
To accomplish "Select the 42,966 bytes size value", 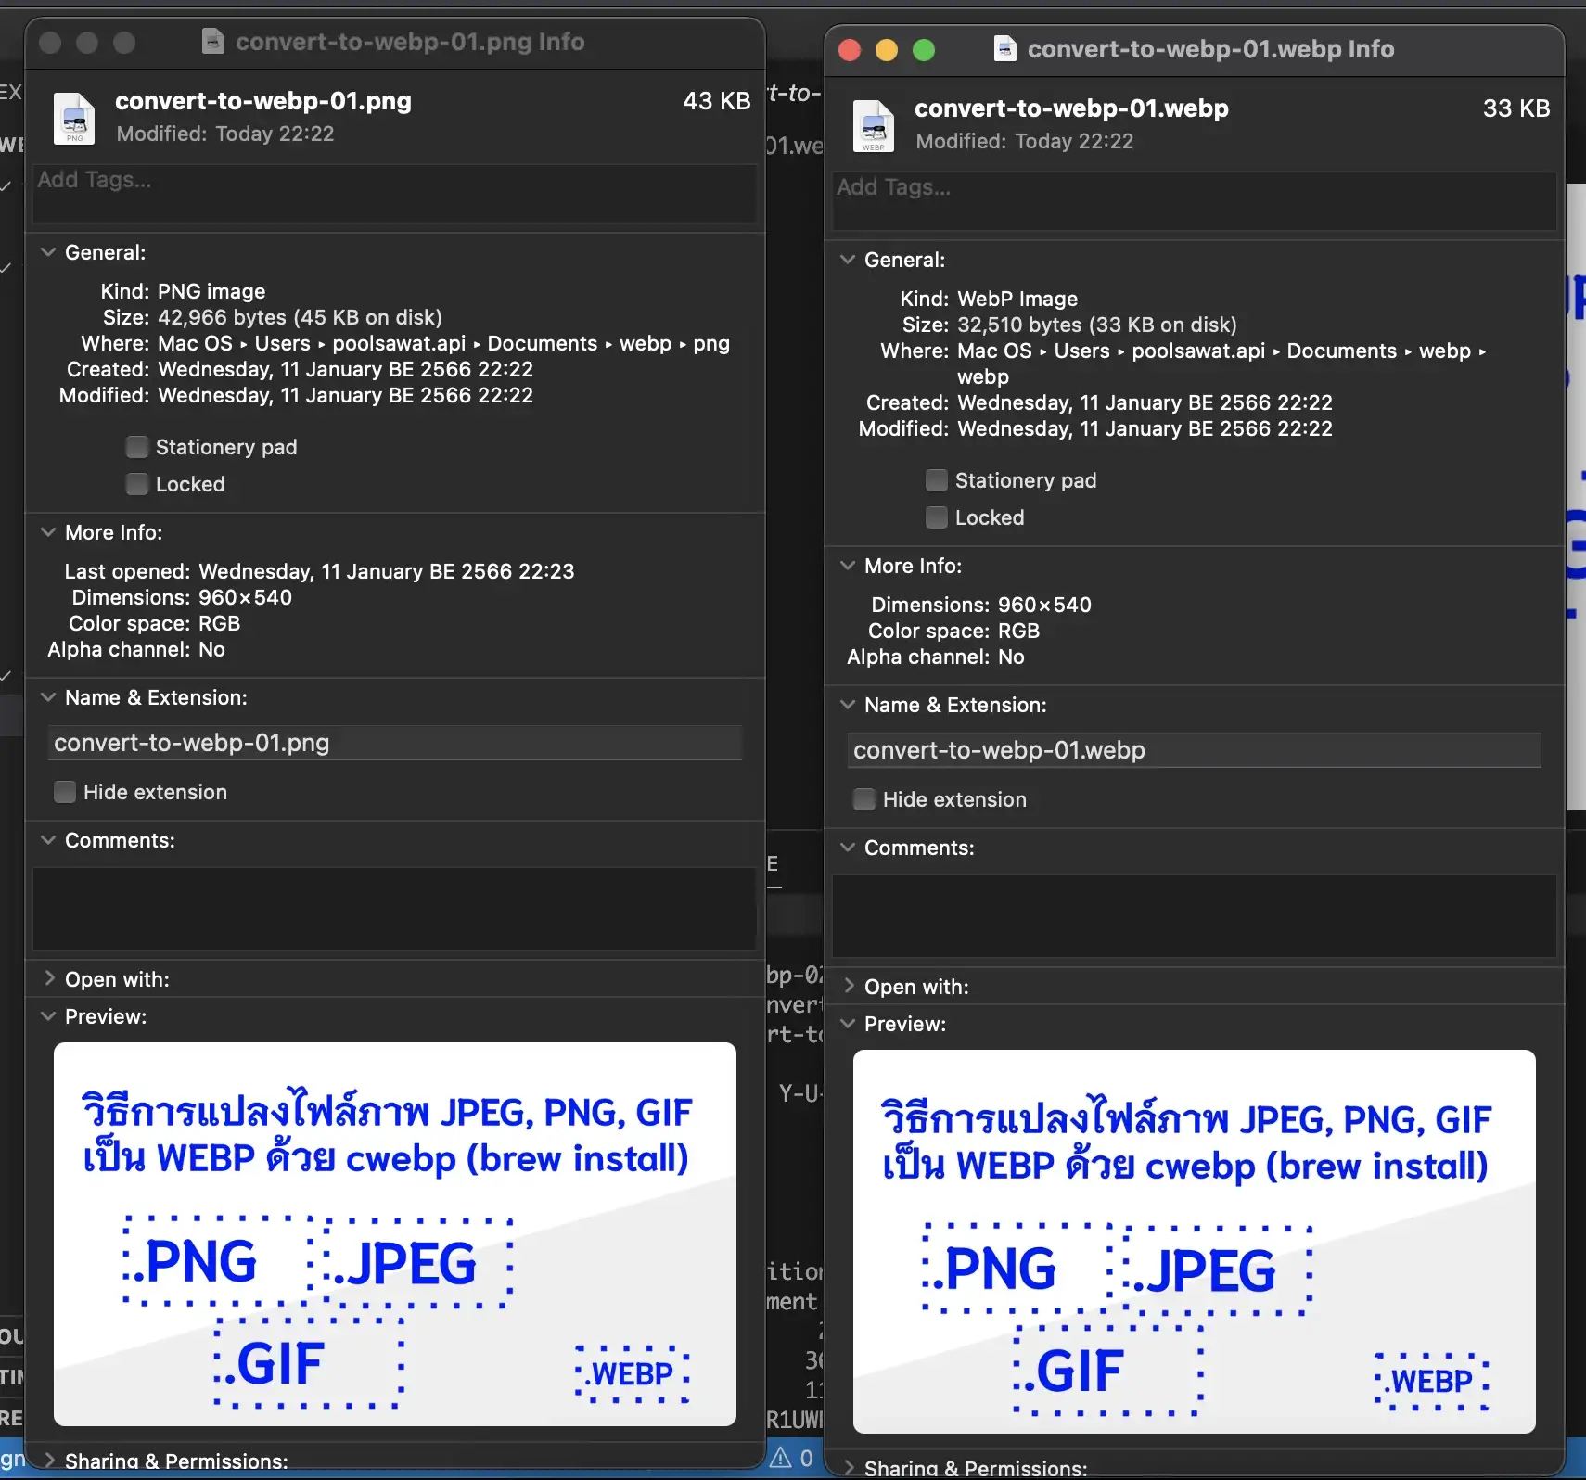I will [x=300, y=317].
